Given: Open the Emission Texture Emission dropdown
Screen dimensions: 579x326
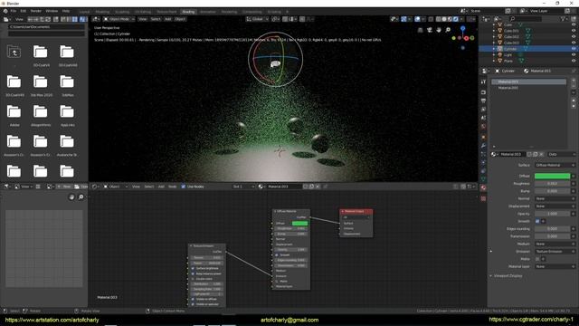Looking at the screenshot, I should click(x=555, y=252).
